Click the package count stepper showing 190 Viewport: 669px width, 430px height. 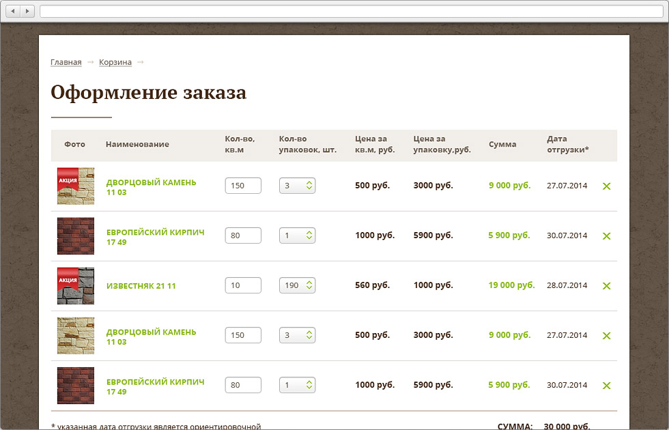point(298,285)
